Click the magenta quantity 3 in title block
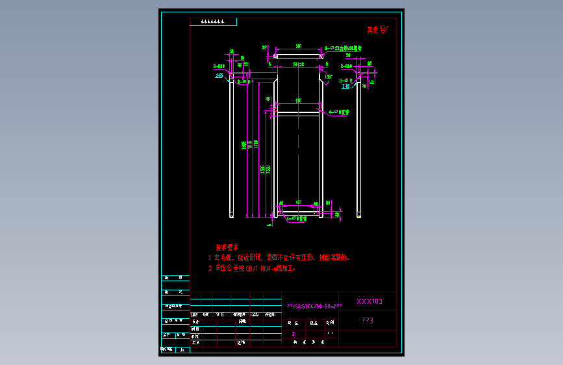The image size is (563, 365). 294,334
